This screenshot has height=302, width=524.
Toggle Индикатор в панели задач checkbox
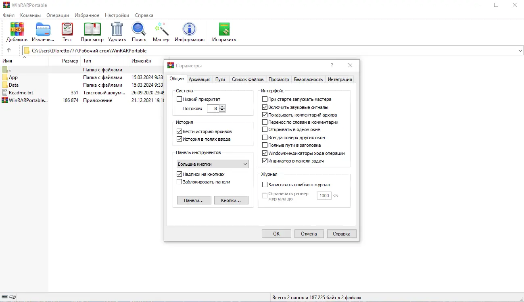(x=265, y=161)
